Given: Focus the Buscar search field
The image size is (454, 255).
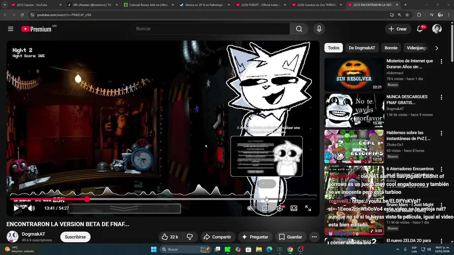Looking at the screenshot, I should pos(211,29).
